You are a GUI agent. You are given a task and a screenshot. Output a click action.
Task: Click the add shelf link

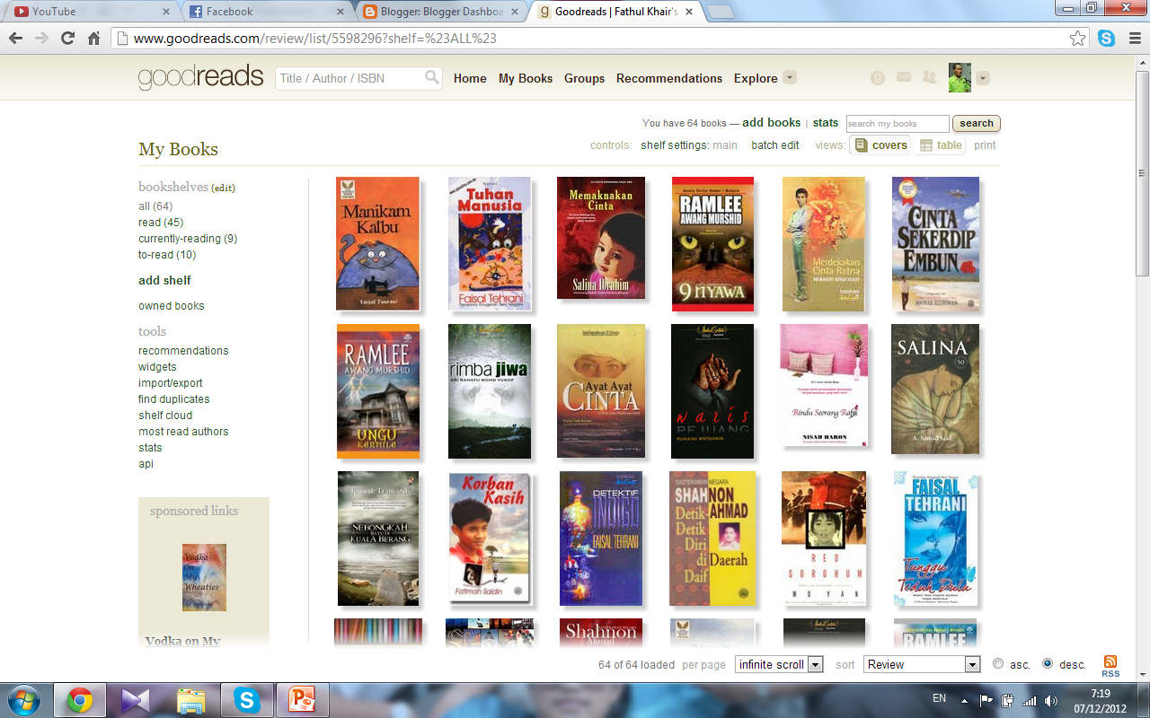click(164, 280)
